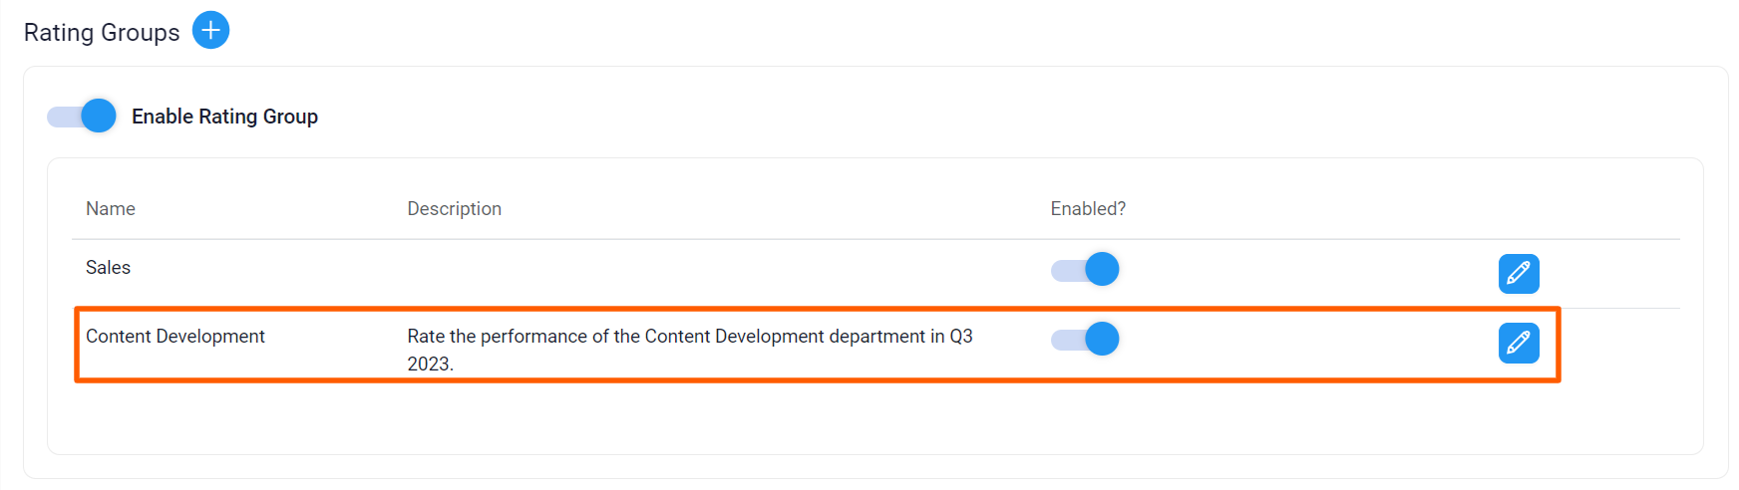Screen dimensions: 1739x490
Task: Disable the Sales rating group toggle
Action: (1086, 270)
